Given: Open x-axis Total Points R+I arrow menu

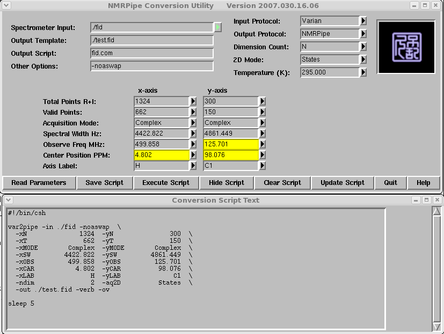Looking at the screenshot, I should [x=193, y=101].
